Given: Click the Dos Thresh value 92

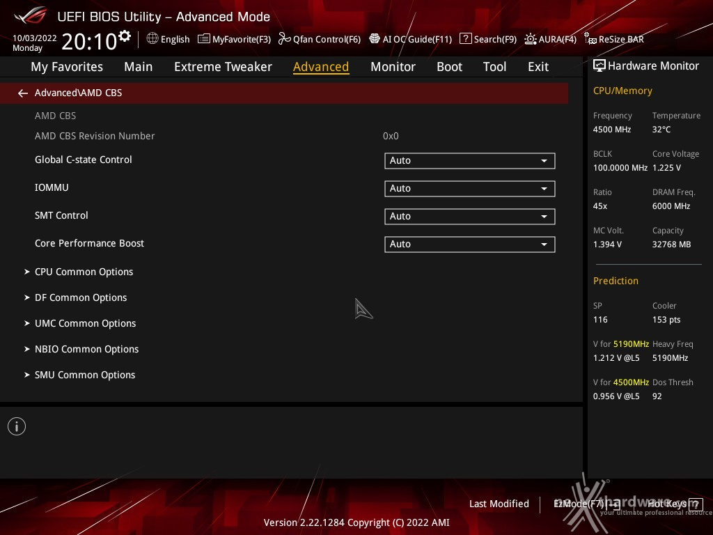Looking at the screenshot, I should 657,396.
